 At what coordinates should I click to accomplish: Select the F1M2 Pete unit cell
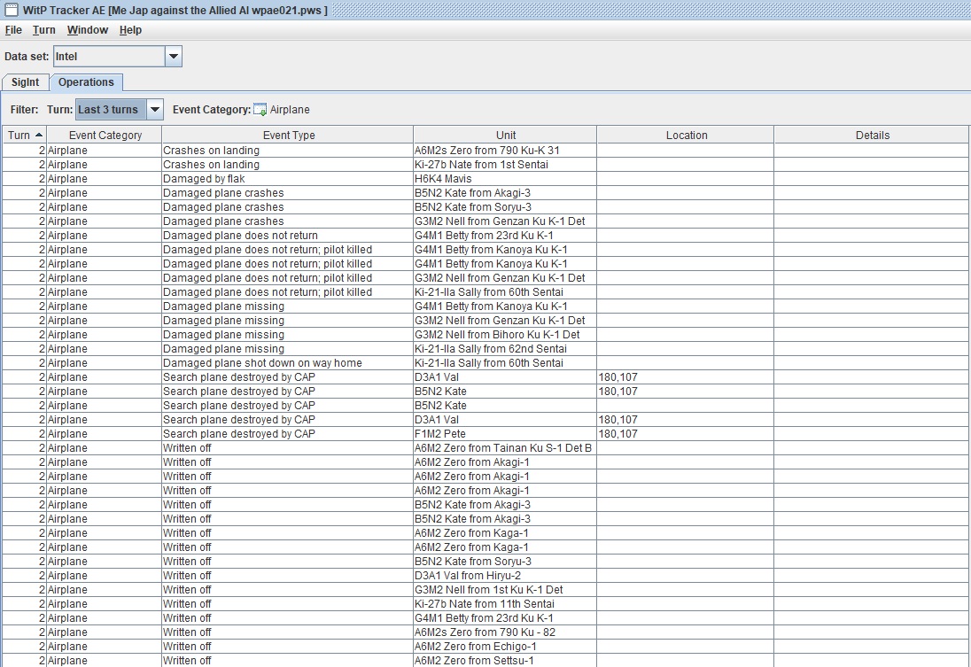click(x=505, y=434)
